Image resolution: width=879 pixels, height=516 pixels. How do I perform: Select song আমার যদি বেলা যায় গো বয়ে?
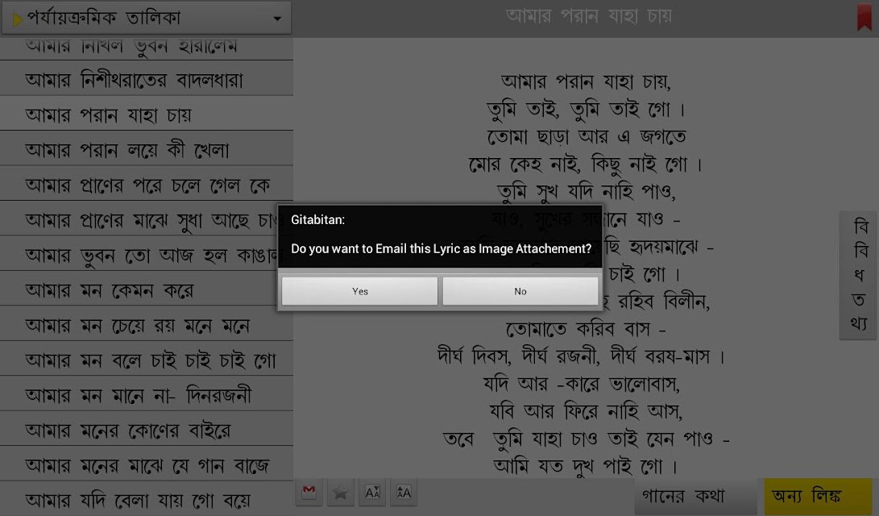coord(147,499)
